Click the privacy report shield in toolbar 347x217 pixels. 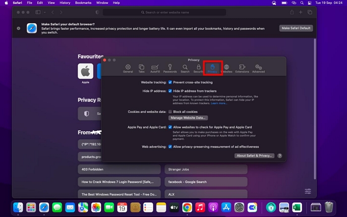97,12
